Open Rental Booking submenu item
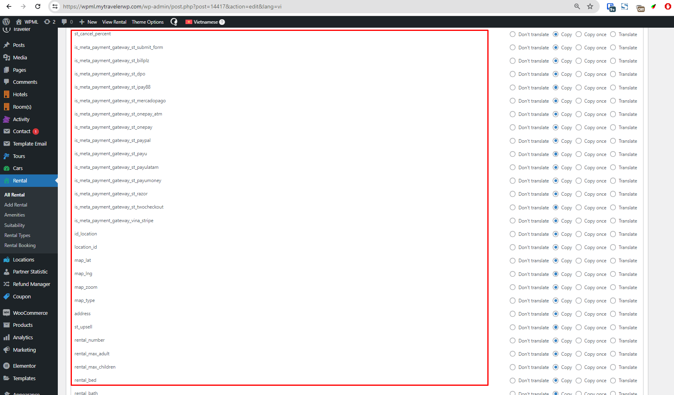Screen dimensions: 674x395 pos(20,245)
